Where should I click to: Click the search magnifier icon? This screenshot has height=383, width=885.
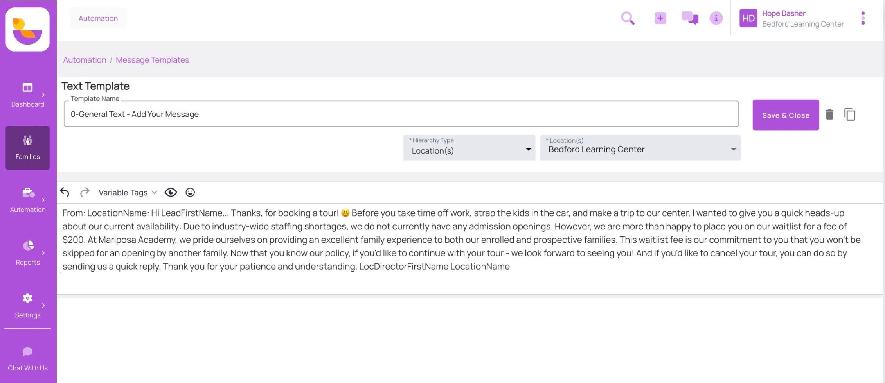click(628, 18)
